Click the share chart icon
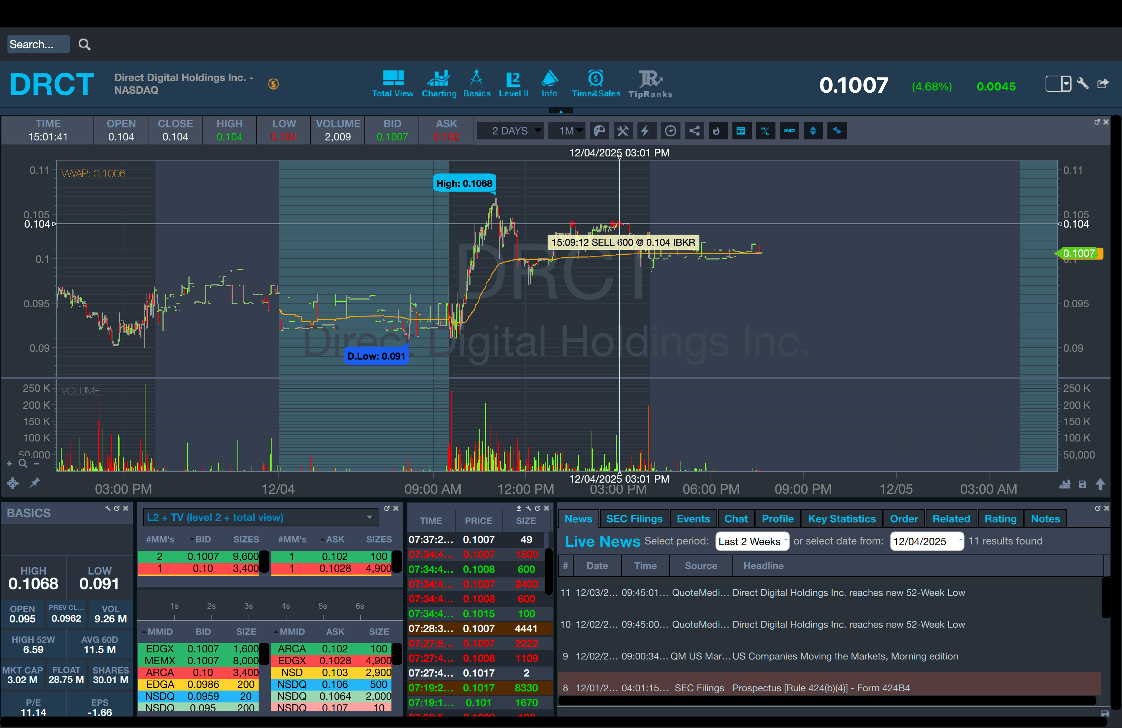Screen dimensions: 1122x728 pyautogui.click(x=694, y=131)
